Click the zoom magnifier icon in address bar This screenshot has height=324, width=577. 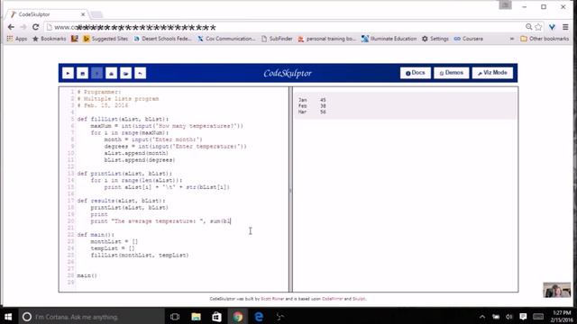pos(529,27)
